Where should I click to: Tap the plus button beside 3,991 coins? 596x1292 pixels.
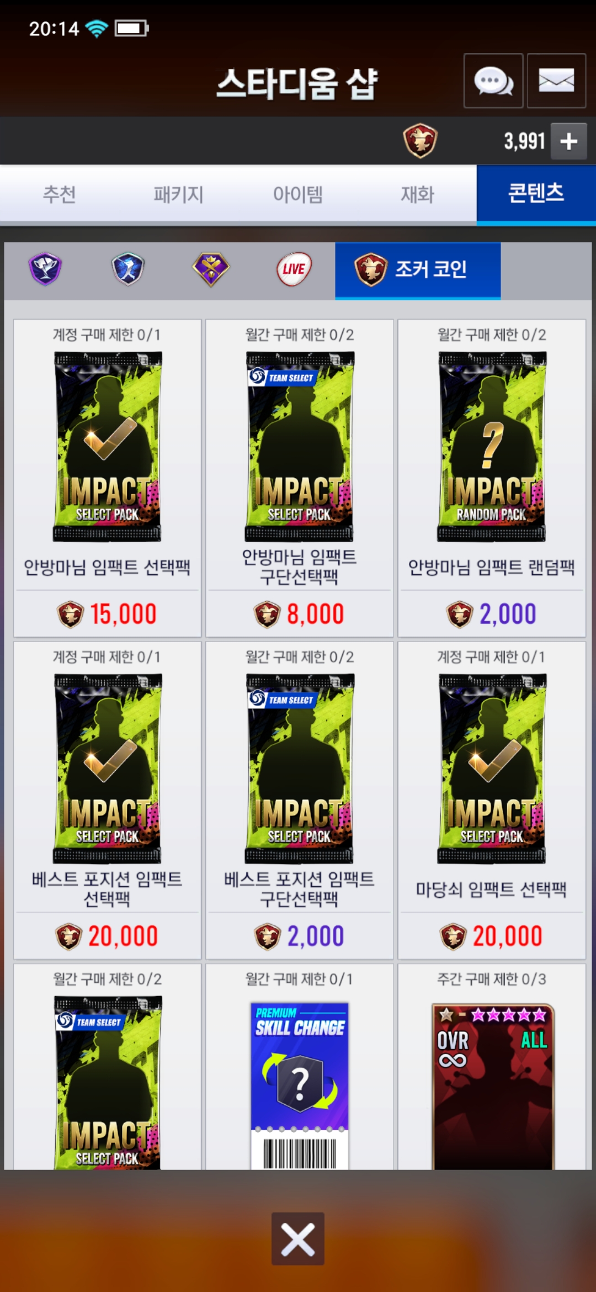(568, 141)
